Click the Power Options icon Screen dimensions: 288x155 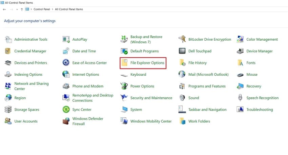pos(124,86)
